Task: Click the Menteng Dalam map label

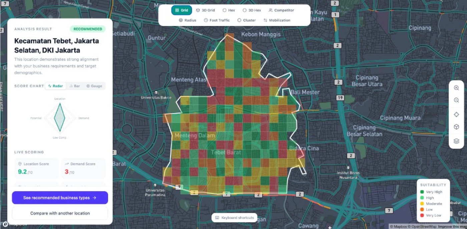Action: [195, 136]
